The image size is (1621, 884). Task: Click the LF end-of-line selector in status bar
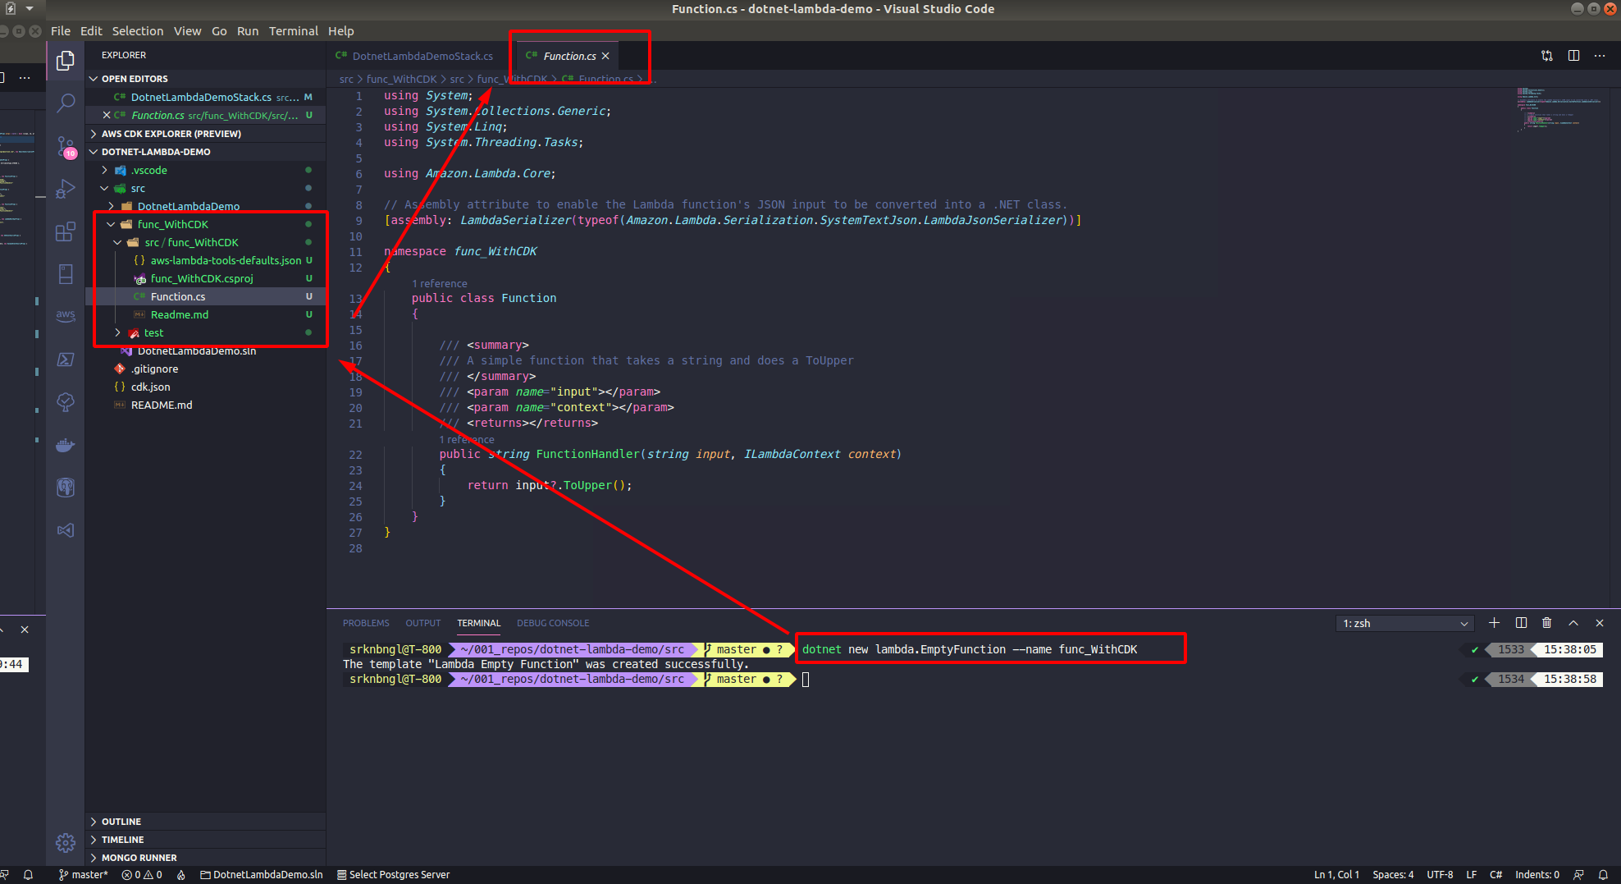(x=1472, y=874)
